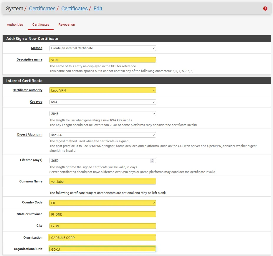Focus the State or Province field
Screen dimensions: 273x256
pos(102,214)
